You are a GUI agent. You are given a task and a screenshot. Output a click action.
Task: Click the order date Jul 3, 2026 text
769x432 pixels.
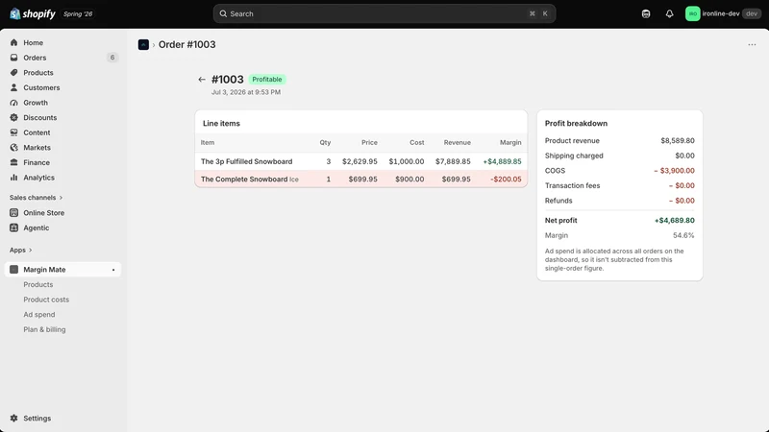click(x=246, y=92)
